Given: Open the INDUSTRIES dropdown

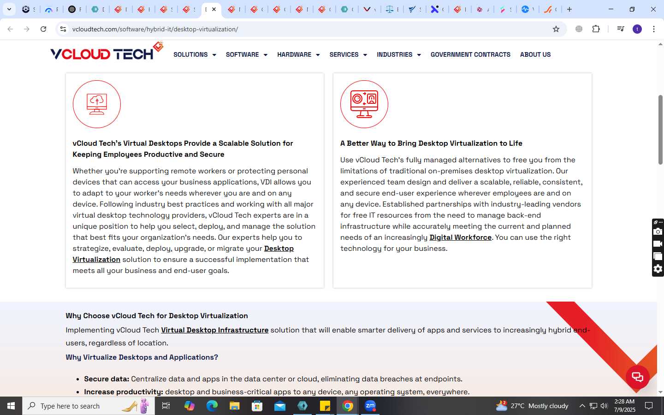Looking at the screenshot, I should (x=399, y=54).
